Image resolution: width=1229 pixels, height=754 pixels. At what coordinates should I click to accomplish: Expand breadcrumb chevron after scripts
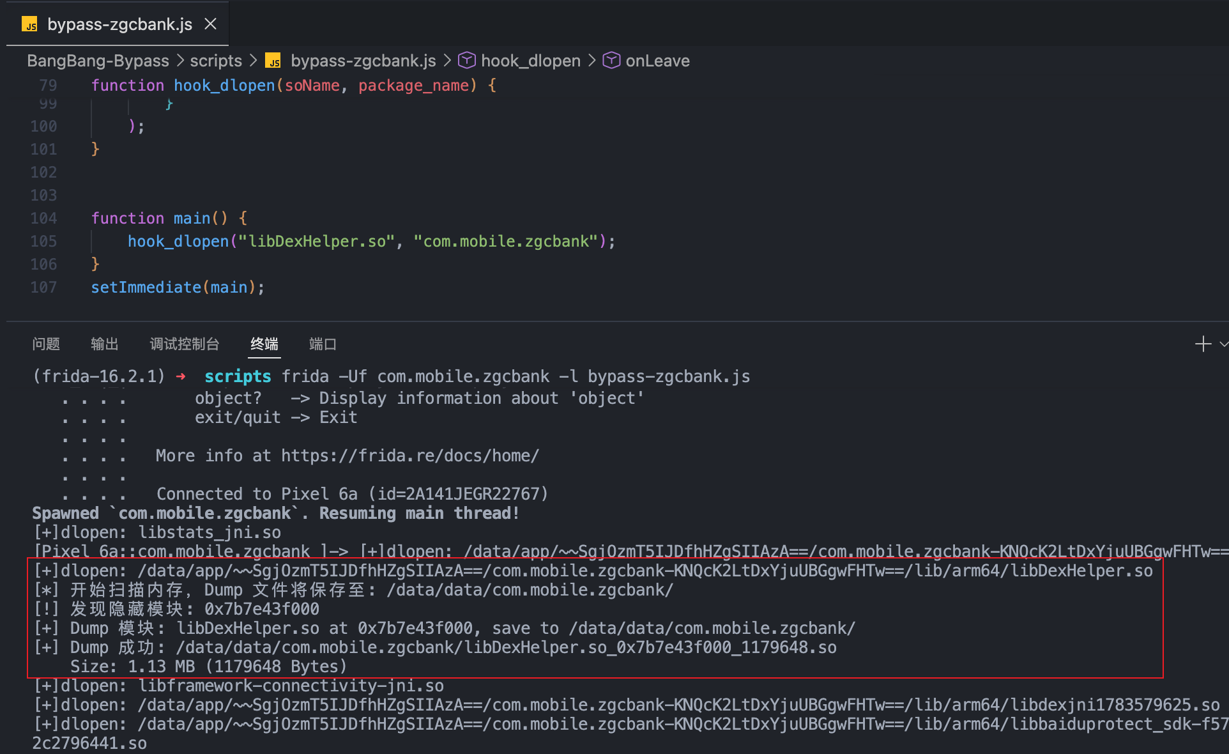click(x=253, y=61)
